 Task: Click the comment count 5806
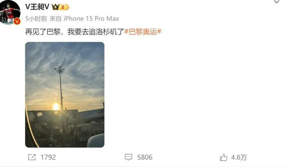click(x=145, y=157)
